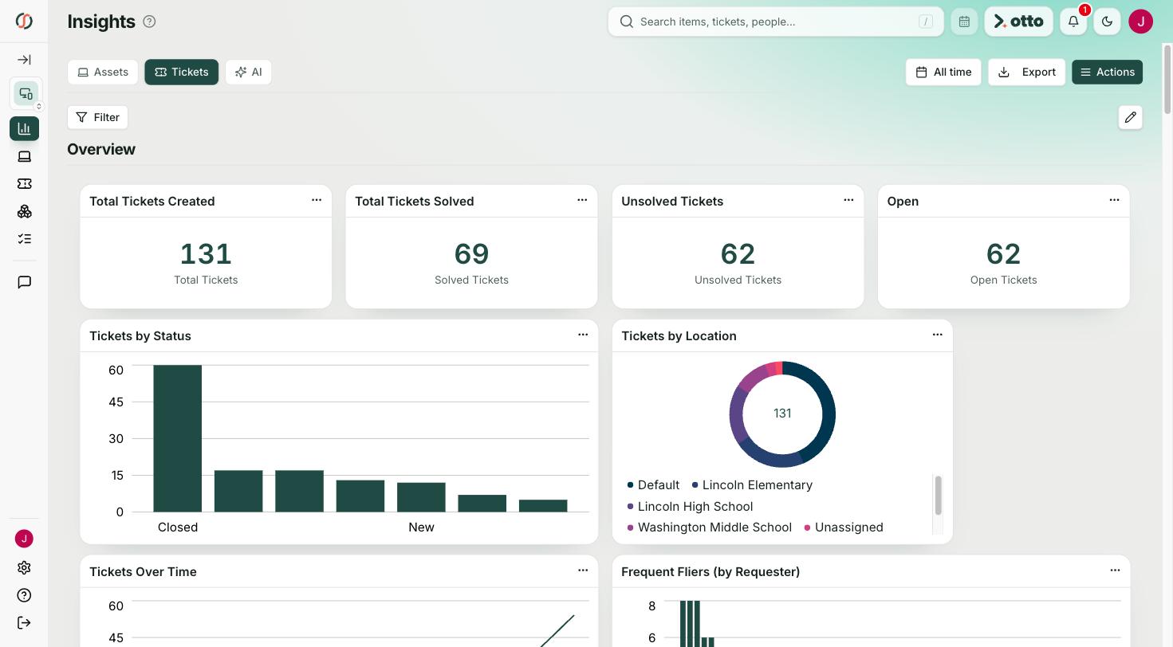Switch to the AI tab
Image resolution: width=1173 pixels, height=647 pixels.
coord(248,72)
